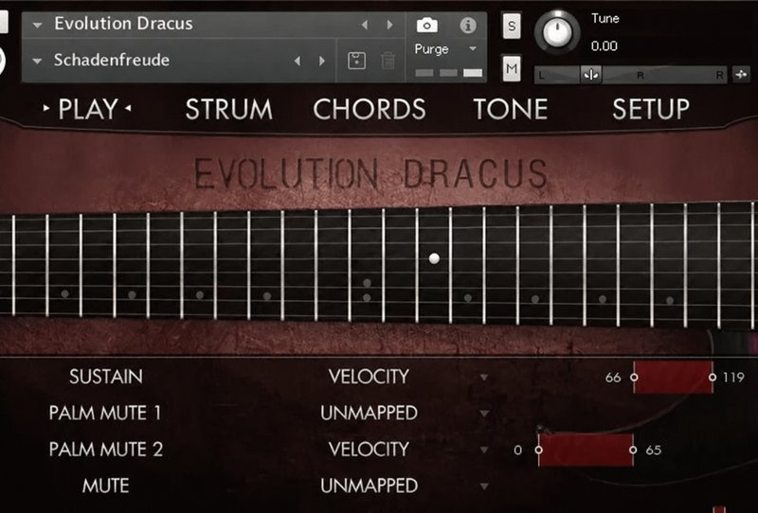Click PALM MUTE 2 lower handle at 0
Viewport: 758px width, 513px height.
[x=538, y=450]
